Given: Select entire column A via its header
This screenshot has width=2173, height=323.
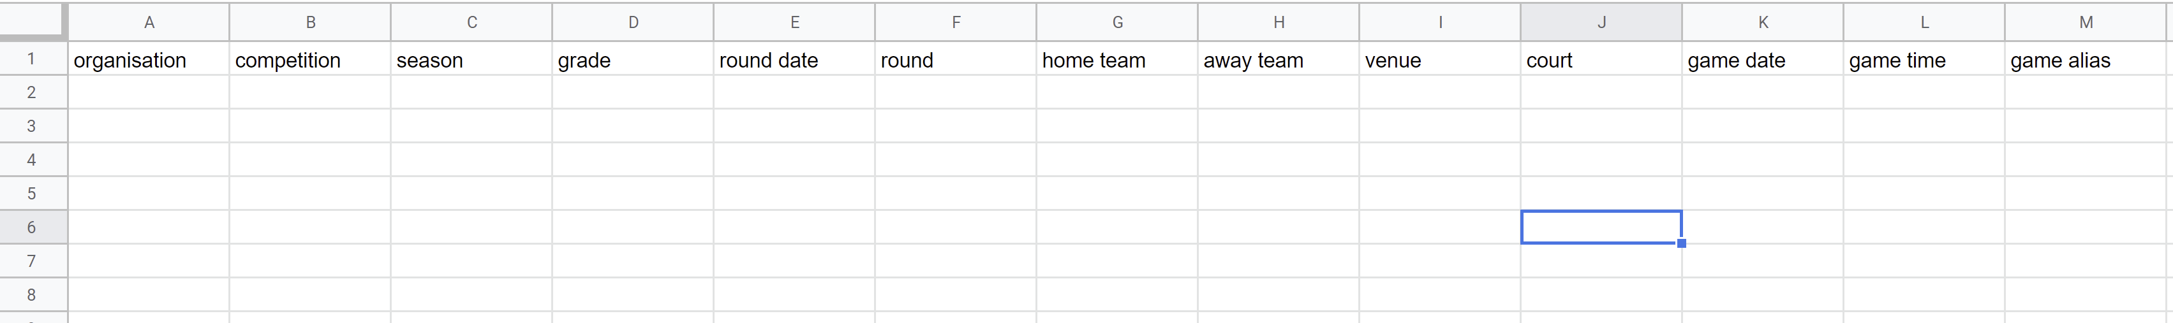Looking at the screenshot, I should pos(149,23).
